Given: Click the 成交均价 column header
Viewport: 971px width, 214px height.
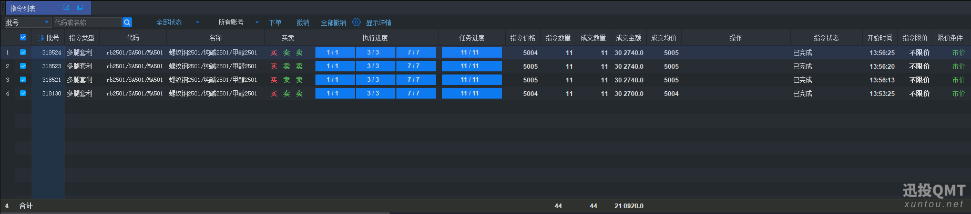Looking at the screenshot, I should [x=664, y=38].
